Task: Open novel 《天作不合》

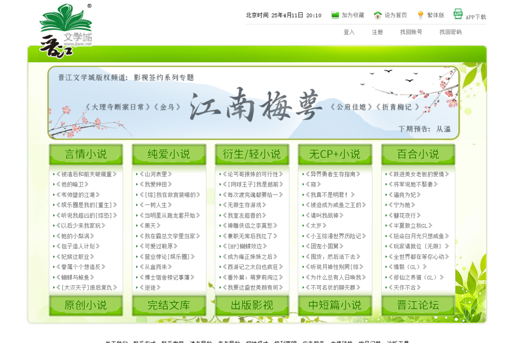Action: pyautogui.click(x=405, y=288)
